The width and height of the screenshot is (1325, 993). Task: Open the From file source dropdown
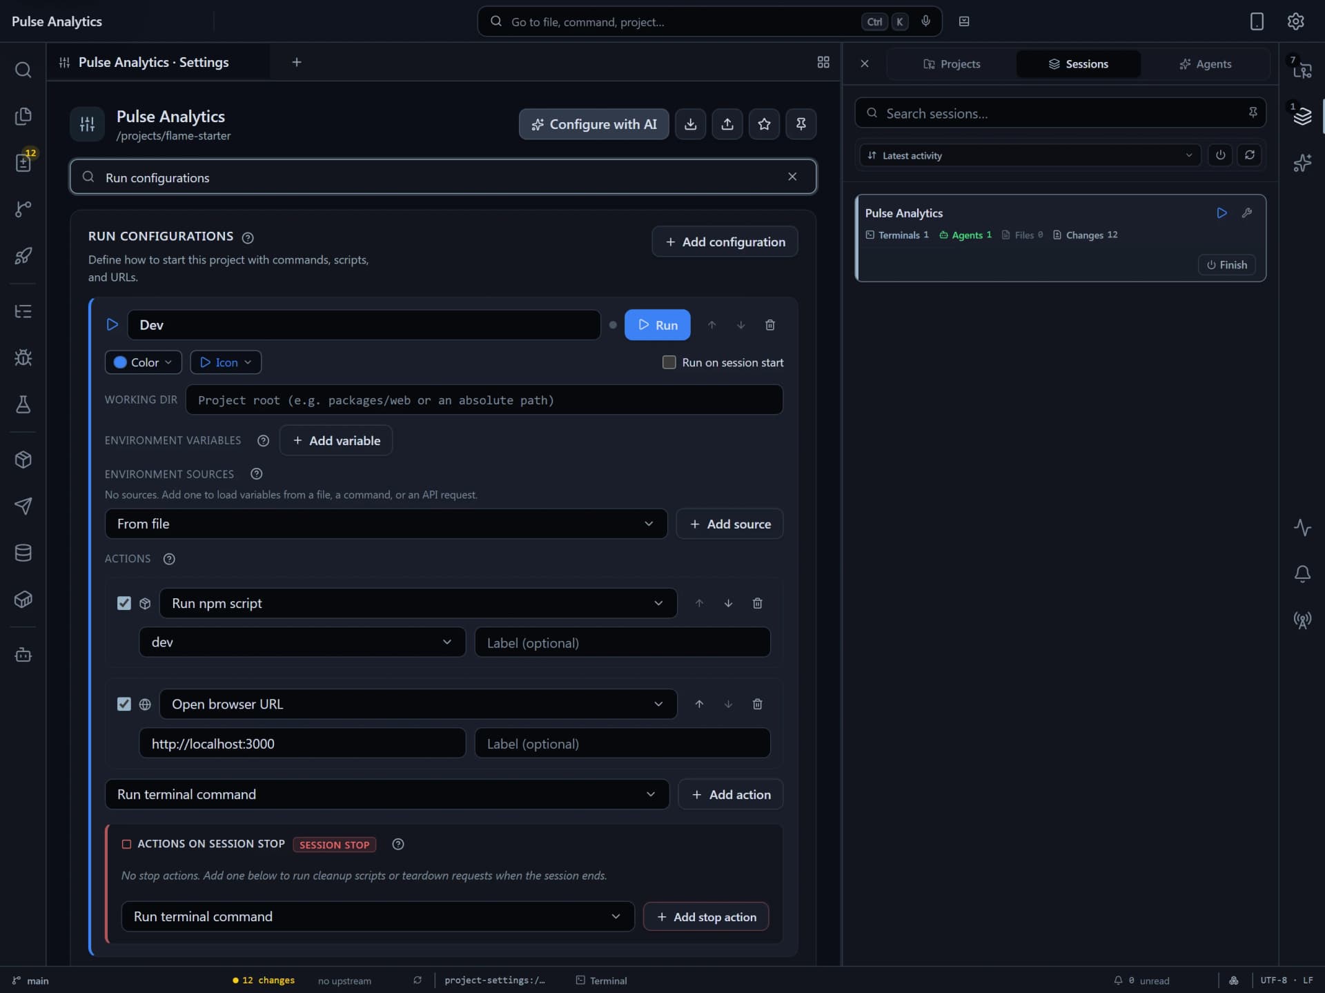point(386,524)
